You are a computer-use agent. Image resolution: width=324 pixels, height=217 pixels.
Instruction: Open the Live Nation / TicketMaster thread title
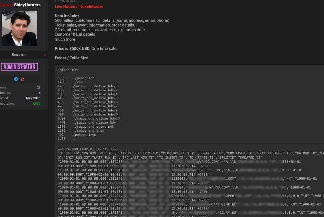[79, 7]
